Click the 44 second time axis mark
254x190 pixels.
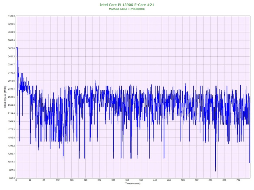click(x=30, y=181)
